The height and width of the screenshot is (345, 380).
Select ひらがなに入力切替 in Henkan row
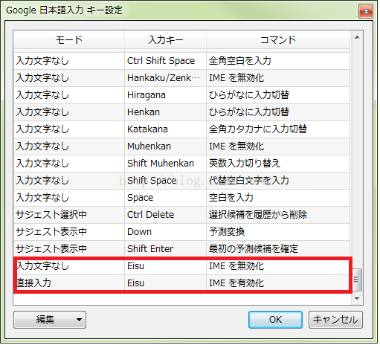pyautogui.click(x=279, y=112)
